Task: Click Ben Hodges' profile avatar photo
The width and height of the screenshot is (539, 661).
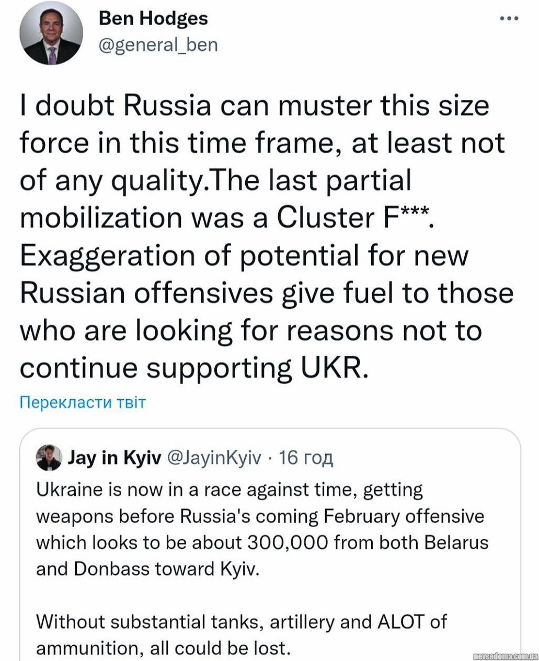Action: [51, 33]
